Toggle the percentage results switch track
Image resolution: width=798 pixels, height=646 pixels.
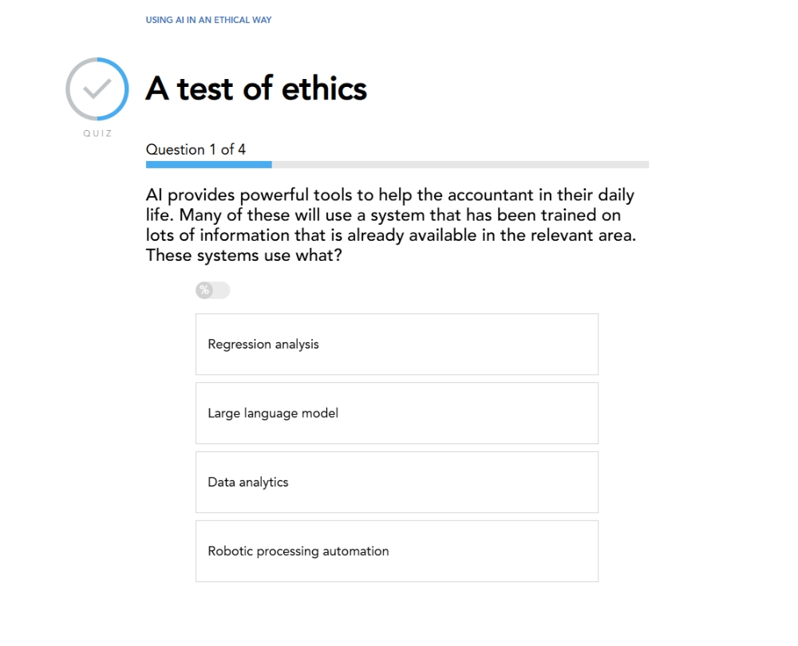[x=220, y=290]
